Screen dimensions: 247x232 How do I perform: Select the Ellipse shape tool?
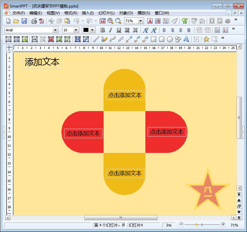tap(170, 39)
